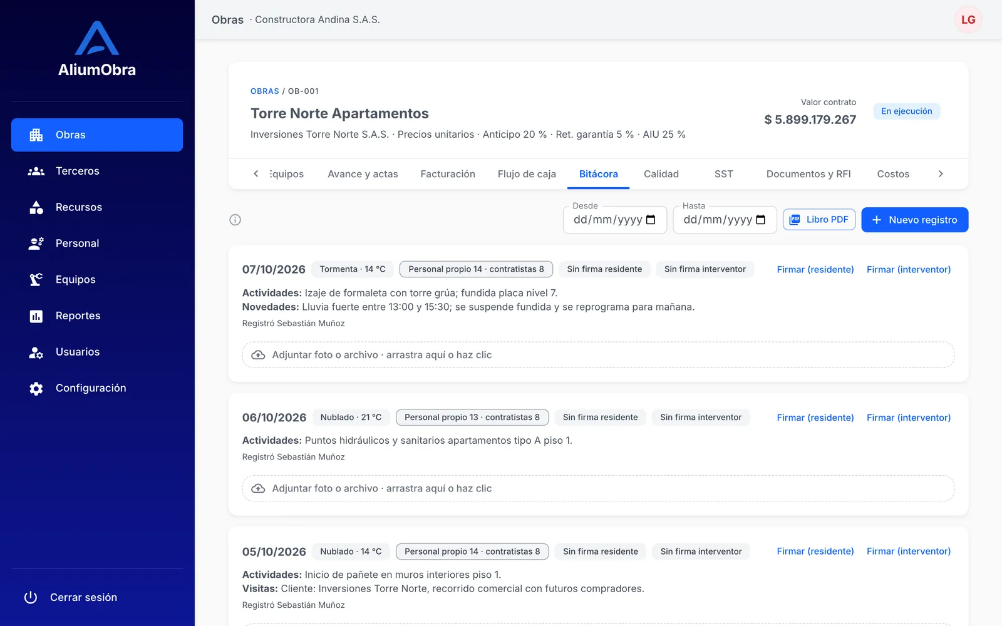Click Firmar (interventor) for 06/10/2026
1002x626 pixels.
909,418
